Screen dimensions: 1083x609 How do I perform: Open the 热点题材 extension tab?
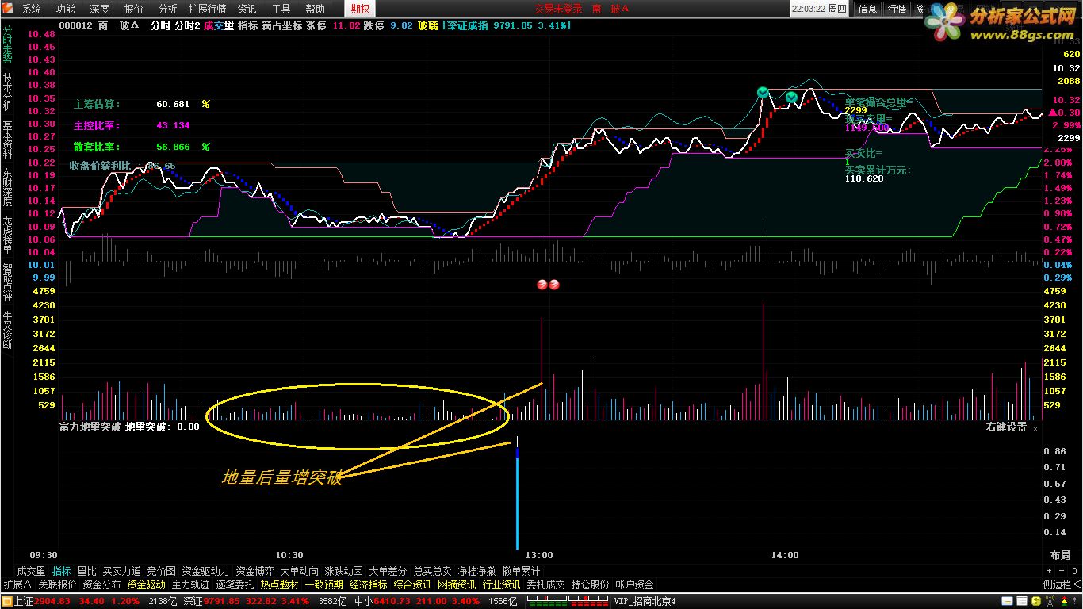click(x=279, y=584)
